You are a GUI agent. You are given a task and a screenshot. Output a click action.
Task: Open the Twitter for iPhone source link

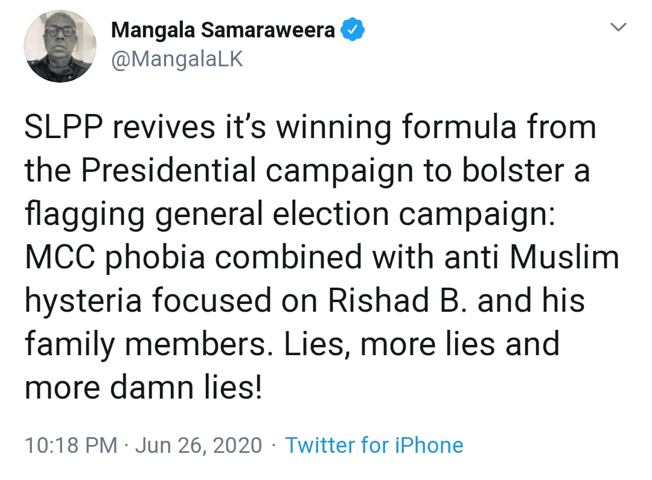coord(374,446)
